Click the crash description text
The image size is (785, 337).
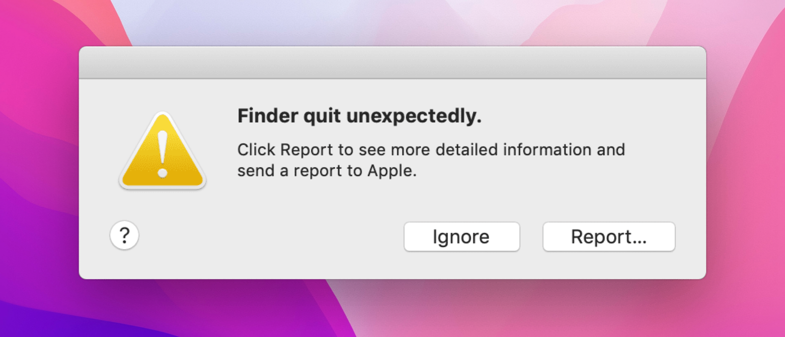point(431,159)
